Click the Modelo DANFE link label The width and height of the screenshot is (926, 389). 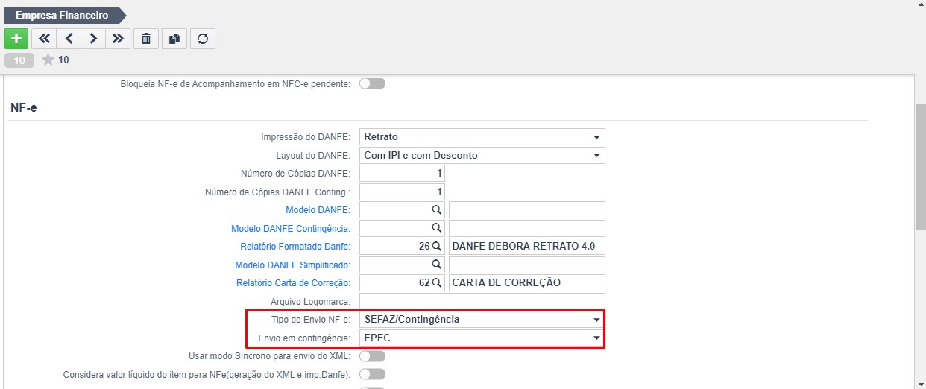click(318, 210)
